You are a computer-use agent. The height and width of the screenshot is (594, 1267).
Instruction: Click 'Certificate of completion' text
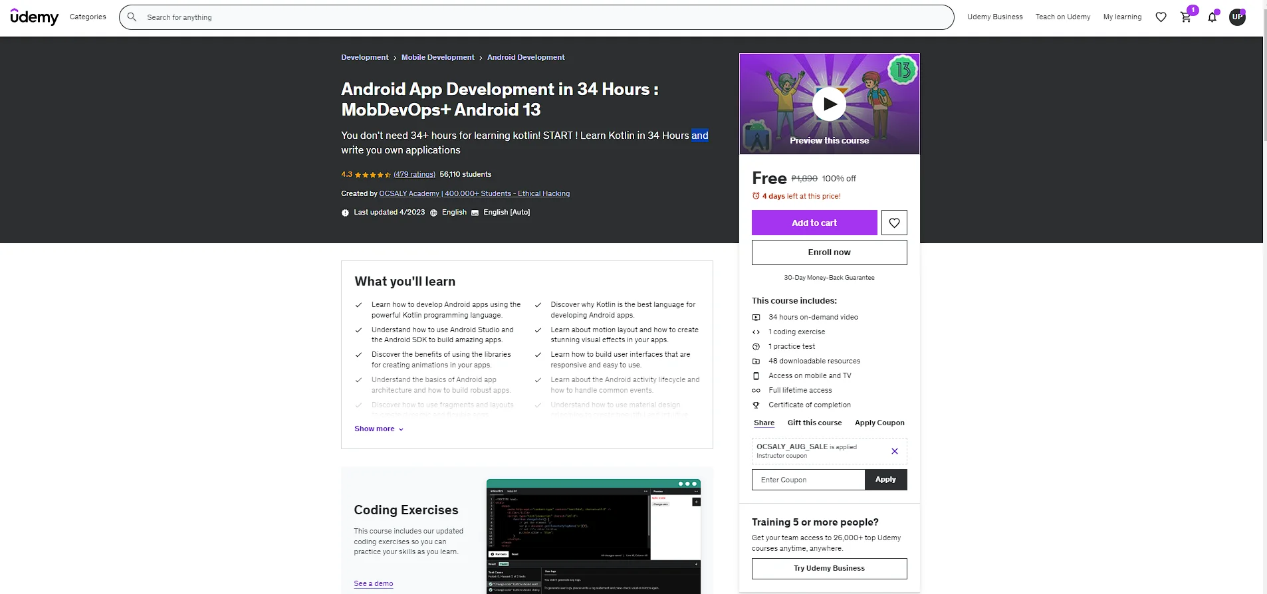pos(810,405)
